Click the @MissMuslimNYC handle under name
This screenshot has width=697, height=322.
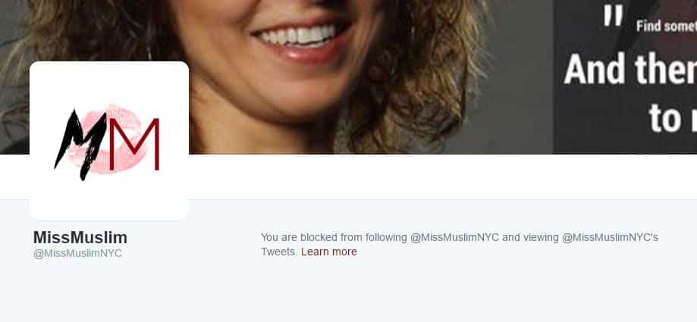point(77,254)
